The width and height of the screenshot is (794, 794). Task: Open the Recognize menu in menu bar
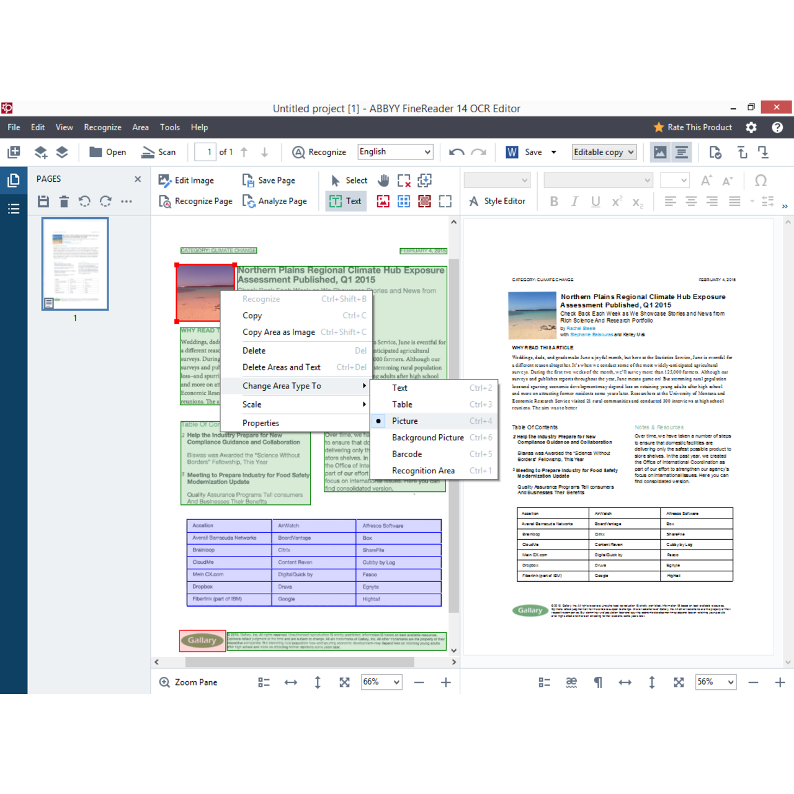[102, 127]
